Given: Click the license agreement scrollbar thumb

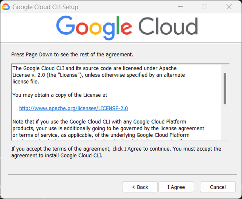Looking at the screenshot, I should point(225,88).
